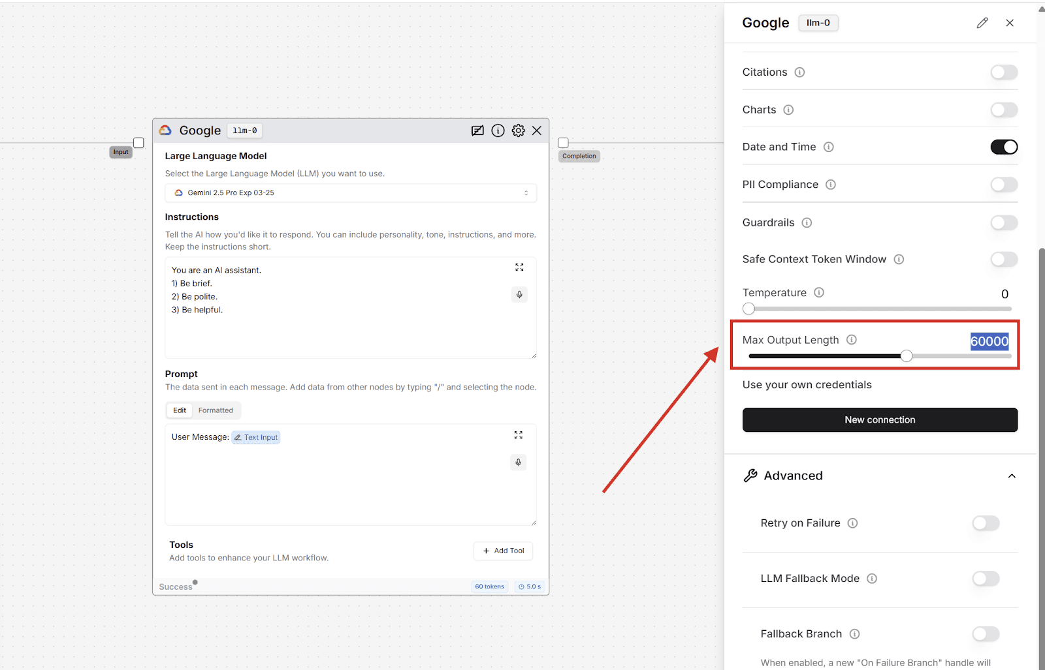Click the Add Tool button
This screenshot has height=670, width=1045.
point(503,551)
